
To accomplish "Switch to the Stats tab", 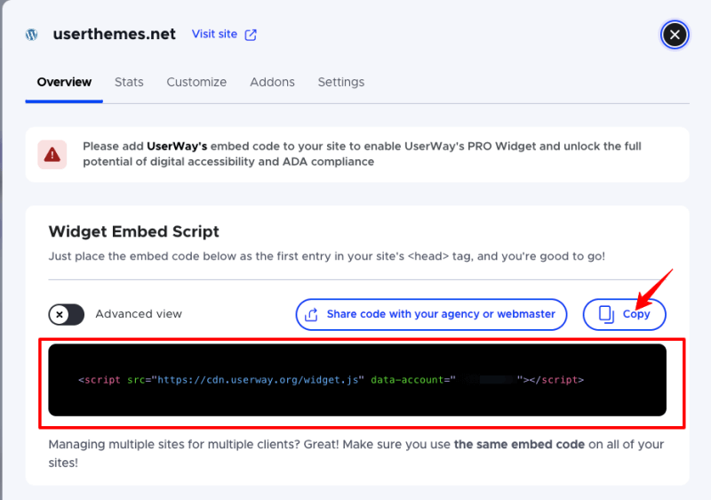I will pyautogui.click(x=129, y=82).
